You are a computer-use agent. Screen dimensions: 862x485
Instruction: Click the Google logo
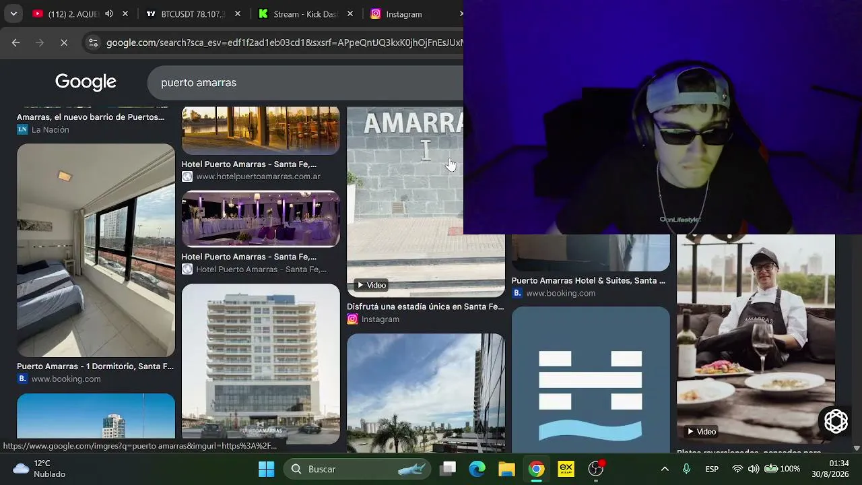[86, 82]
